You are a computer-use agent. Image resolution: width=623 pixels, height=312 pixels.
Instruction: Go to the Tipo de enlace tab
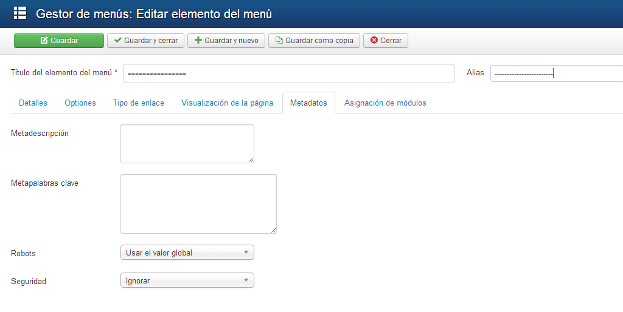pyautogui.click(x=139, y=103)
